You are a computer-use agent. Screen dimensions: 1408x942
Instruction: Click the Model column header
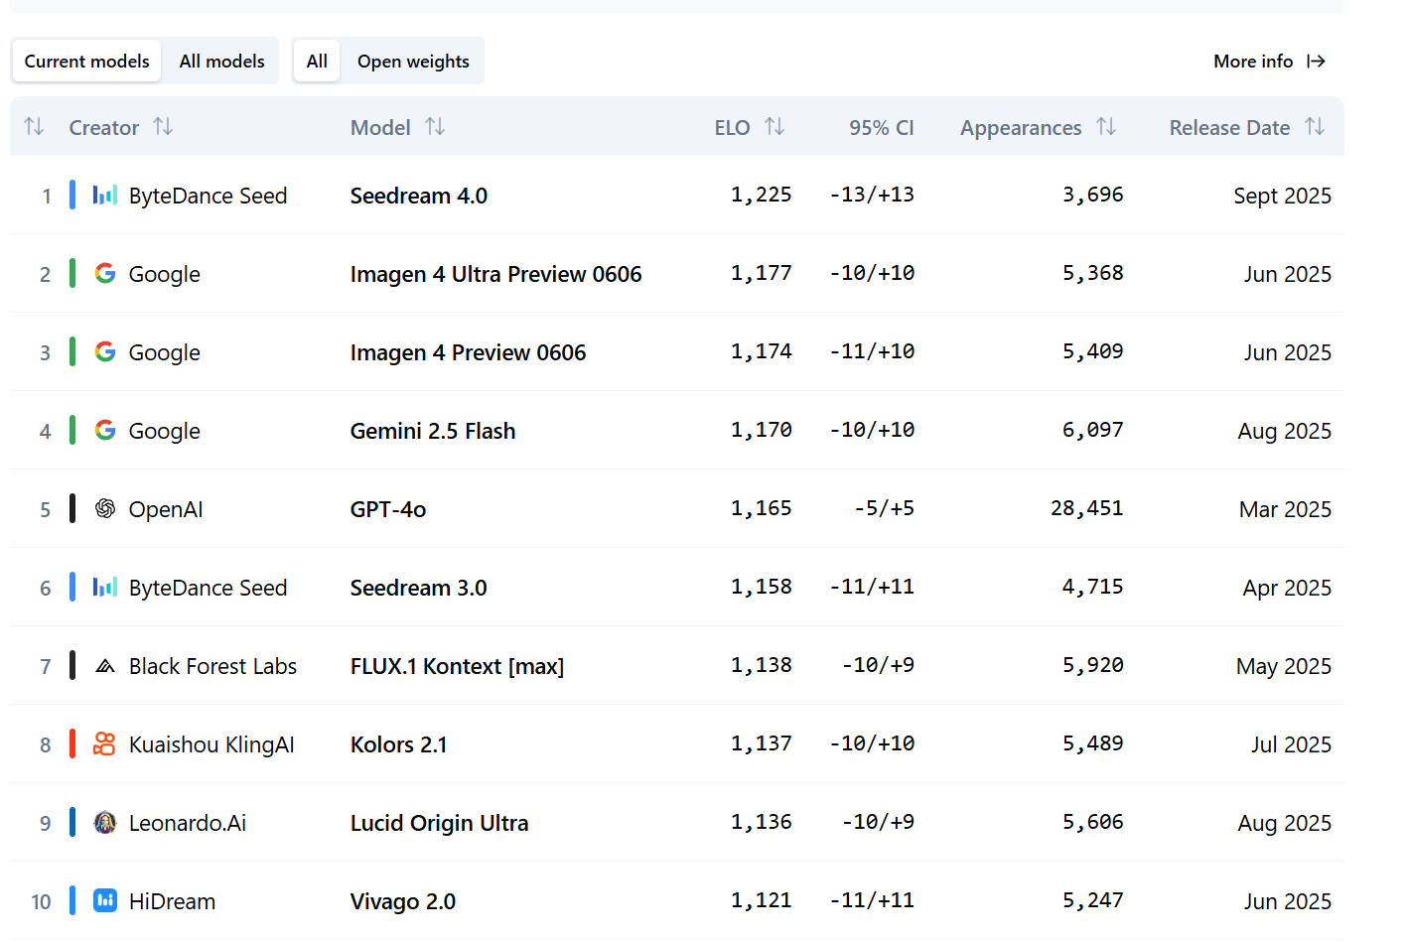pos(380,127)
